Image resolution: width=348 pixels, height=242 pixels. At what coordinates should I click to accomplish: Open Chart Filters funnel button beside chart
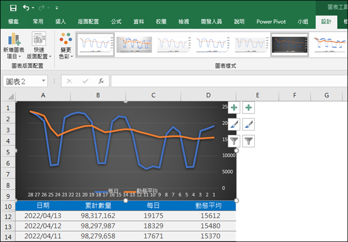click(234, 141)
